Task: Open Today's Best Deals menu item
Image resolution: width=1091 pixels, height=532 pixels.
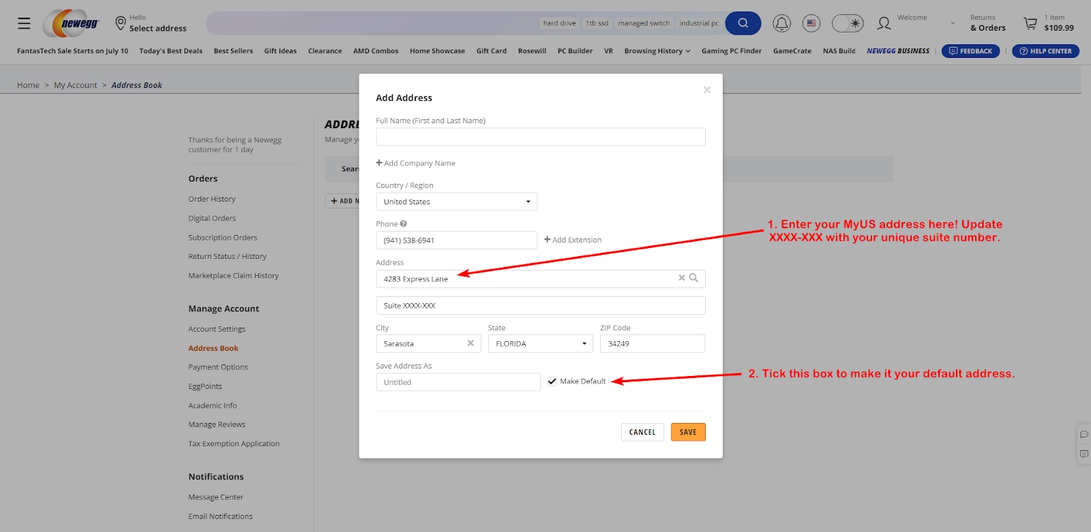Action: (x=171, y=51)
